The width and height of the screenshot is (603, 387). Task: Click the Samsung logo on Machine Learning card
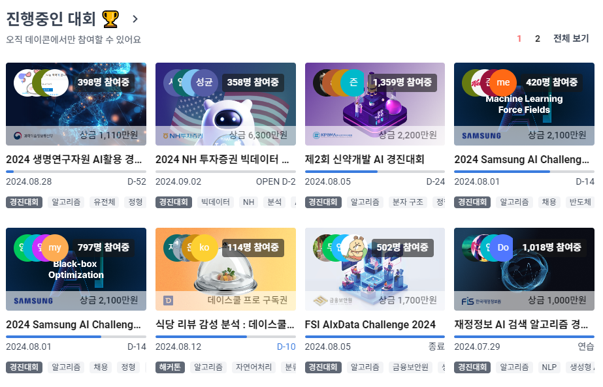(x=481, y=136)
